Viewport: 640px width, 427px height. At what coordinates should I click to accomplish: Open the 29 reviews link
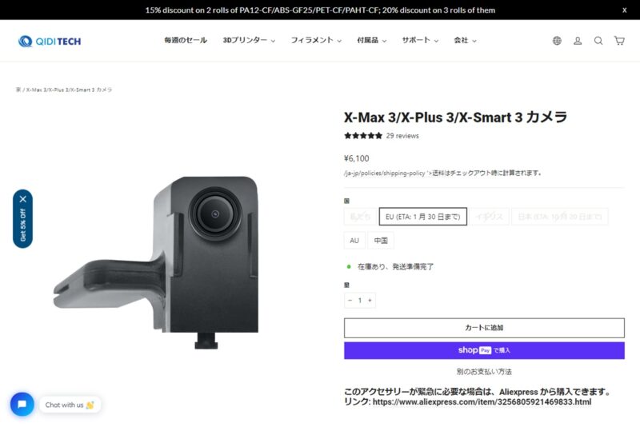[x=402, y=136]
